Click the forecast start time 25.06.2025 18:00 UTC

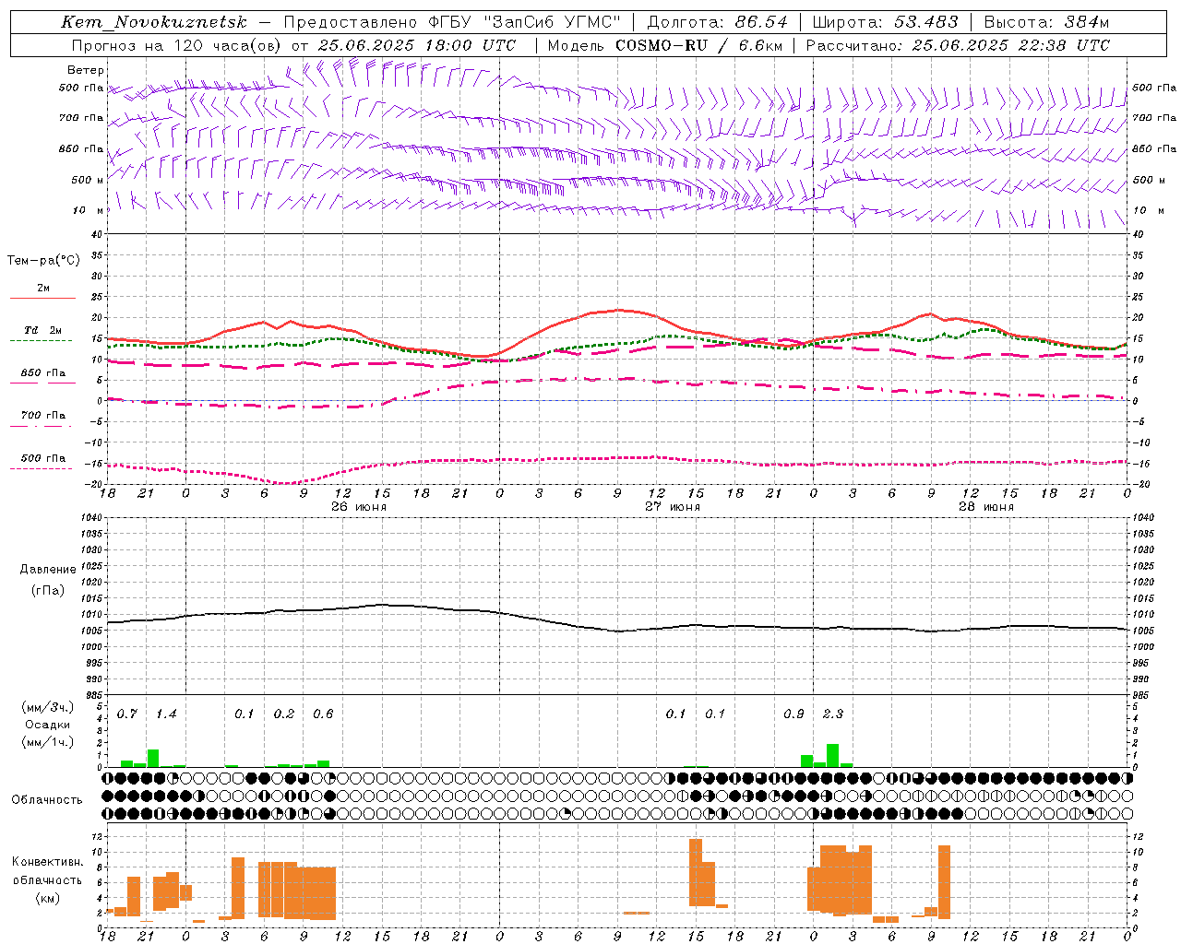pyautogui.click(x=417, y=45)
